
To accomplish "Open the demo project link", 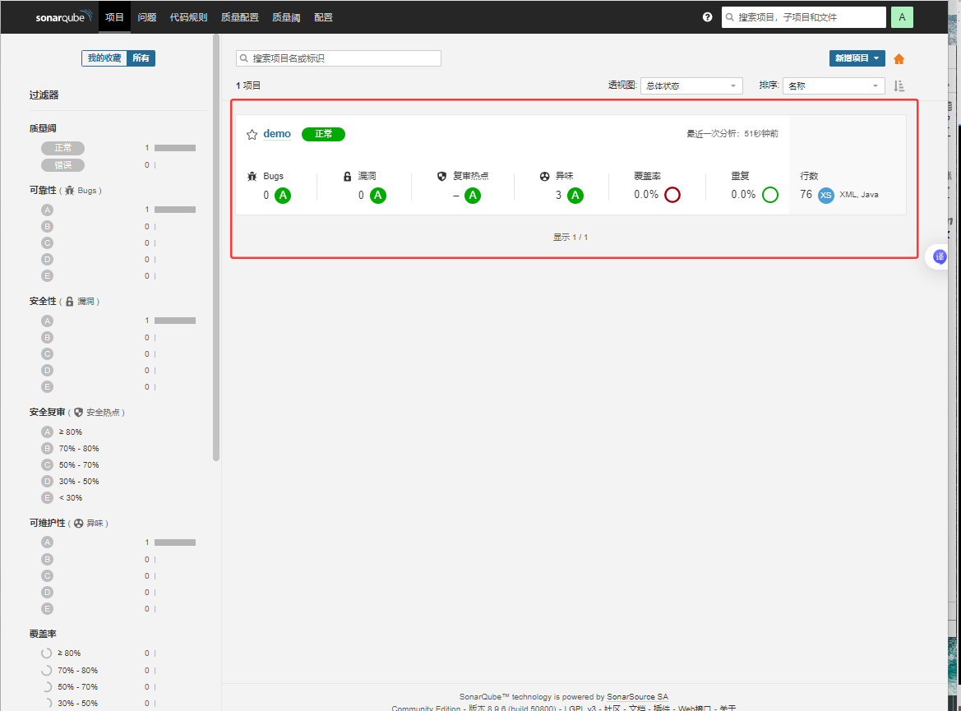I will (x=277, y=134).
